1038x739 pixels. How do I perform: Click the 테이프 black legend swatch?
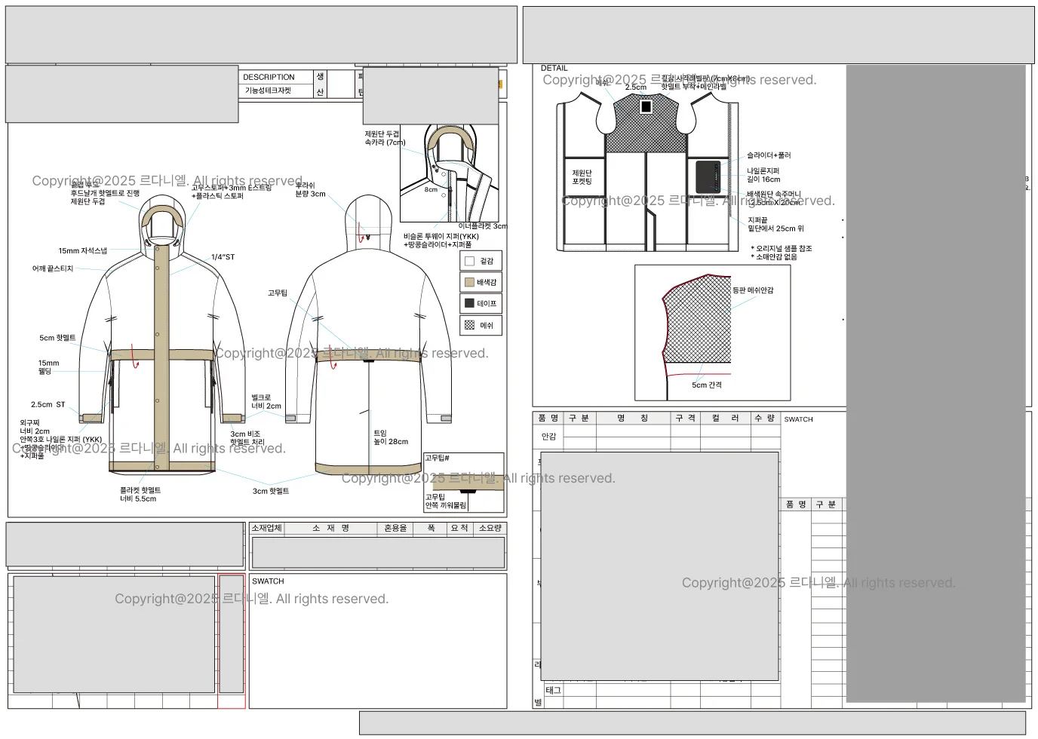coord(469,303)
